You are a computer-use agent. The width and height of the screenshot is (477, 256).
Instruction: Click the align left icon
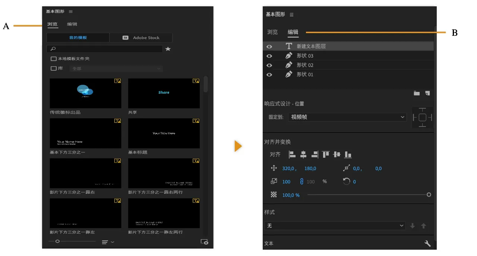pyautogui.click(x=293, y=154)
